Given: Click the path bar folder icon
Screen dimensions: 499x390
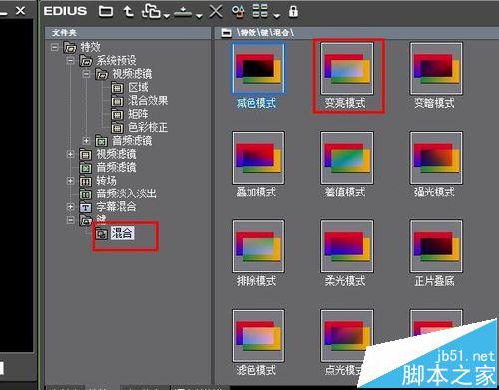Looking at the screenshot, I should coord(227,33).
